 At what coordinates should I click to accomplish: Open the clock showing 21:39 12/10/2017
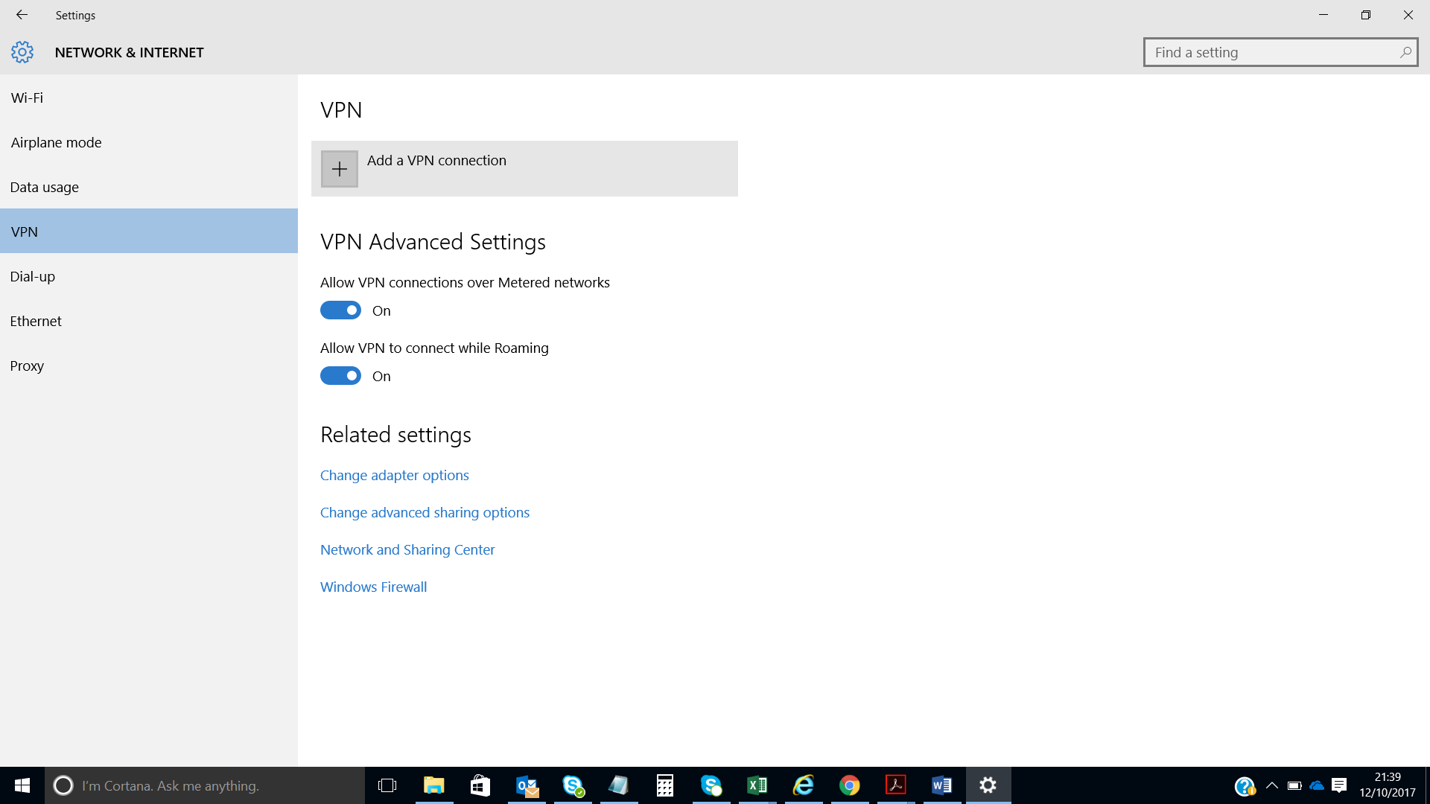(1387, 785)
